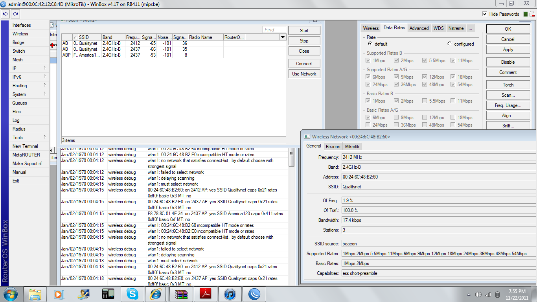Click the Freq. Usage... button
Image resolution: width=537 pixels, height=302 pixels.
[508, 105]
